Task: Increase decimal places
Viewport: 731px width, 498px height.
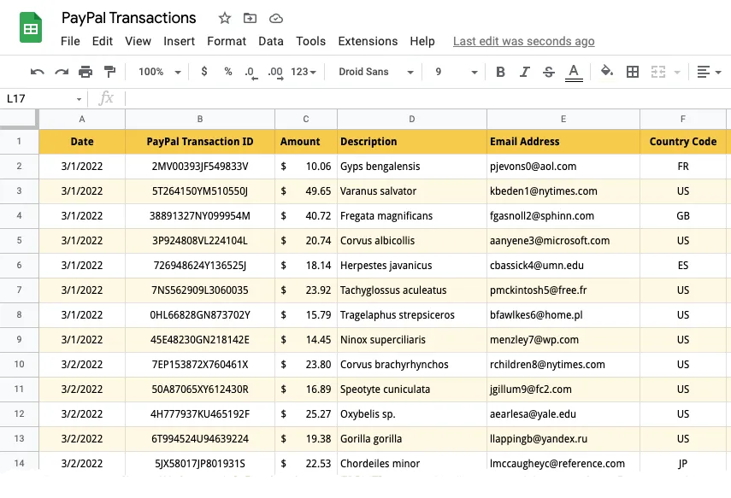Action: click(x=275, y=72)
